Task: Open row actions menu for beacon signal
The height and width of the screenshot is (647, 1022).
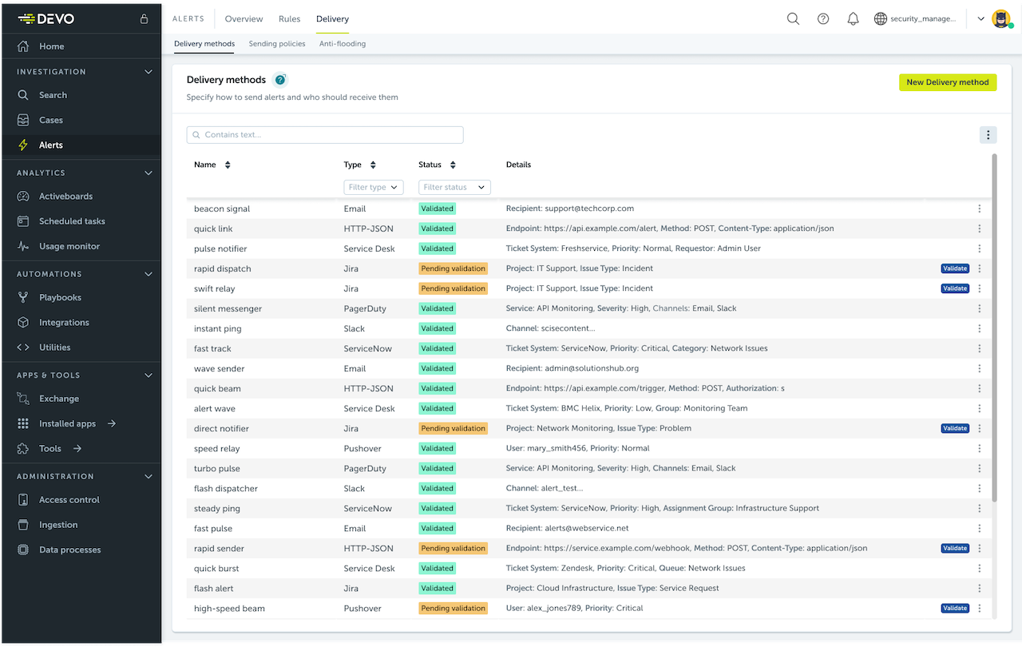Action: click(x=980, y=208)
